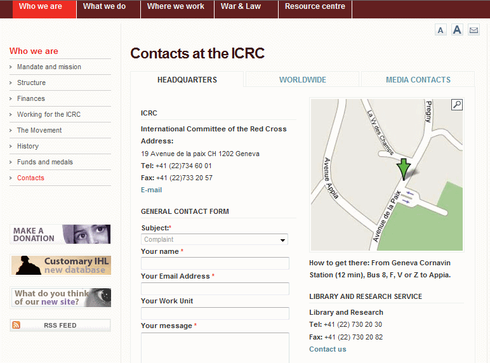
Task: Click the RSS FEED button
Action: pos(60,325)
